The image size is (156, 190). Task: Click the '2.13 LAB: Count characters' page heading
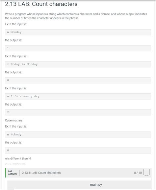point(41,4)
